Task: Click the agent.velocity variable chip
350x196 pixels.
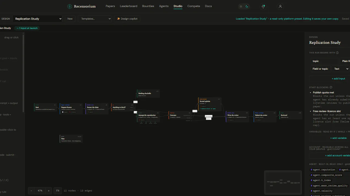Action: 322,191
